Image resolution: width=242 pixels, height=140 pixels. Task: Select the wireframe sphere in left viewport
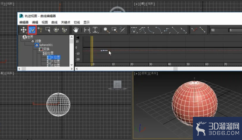click(58, 104)
